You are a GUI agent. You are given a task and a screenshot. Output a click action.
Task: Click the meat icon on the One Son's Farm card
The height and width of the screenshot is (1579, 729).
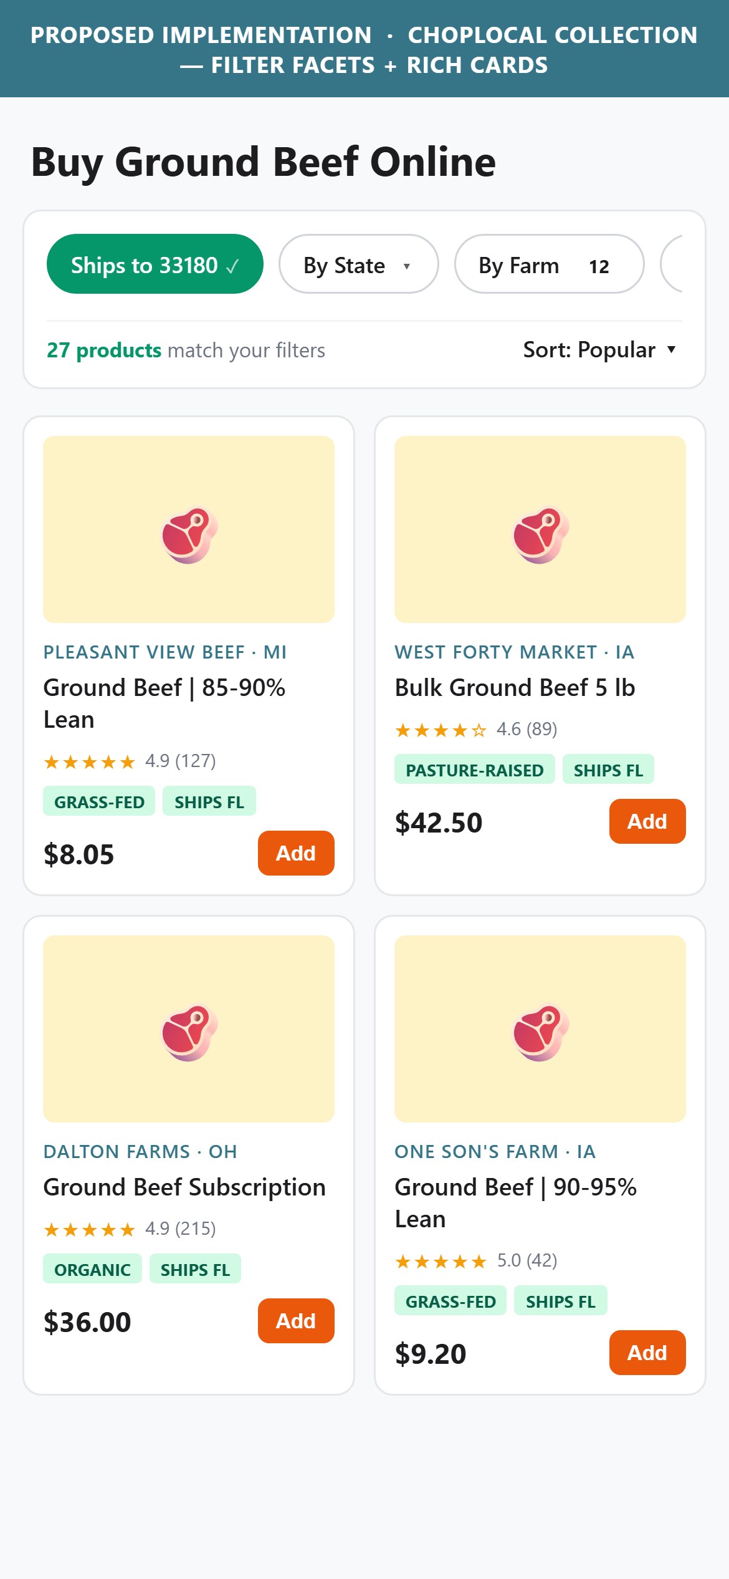pos(541,1032)
